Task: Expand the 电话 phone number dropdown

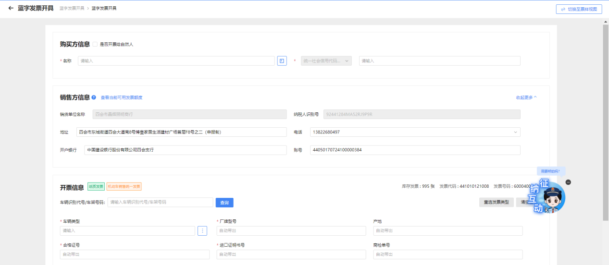Action: tap(516, 132)
